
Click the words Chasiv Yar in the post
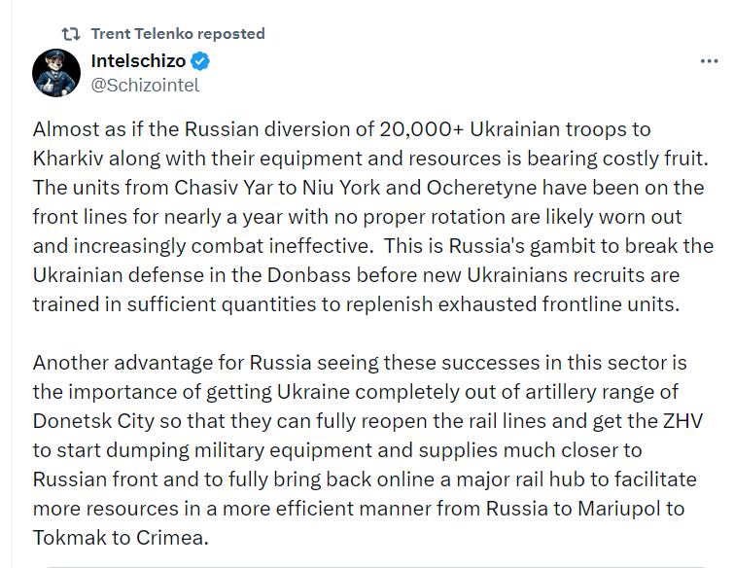coord(224,188)
